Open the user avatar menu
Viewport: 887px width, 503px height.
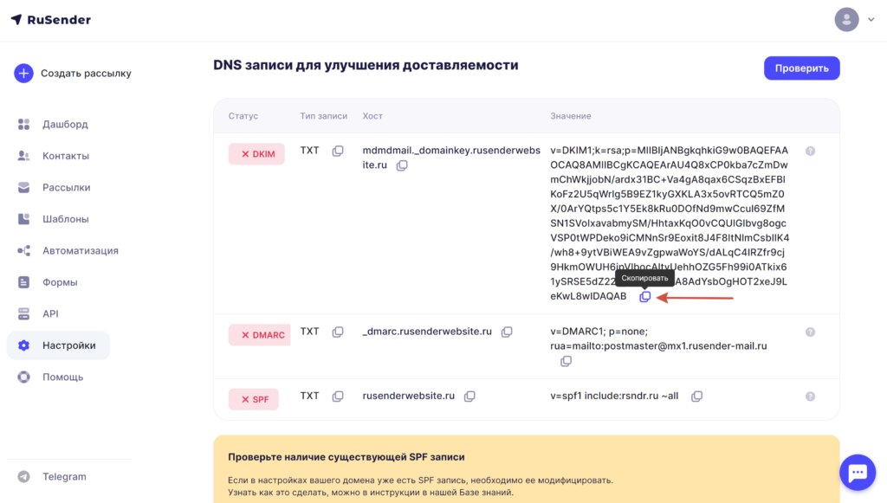[x=846, y=20]
